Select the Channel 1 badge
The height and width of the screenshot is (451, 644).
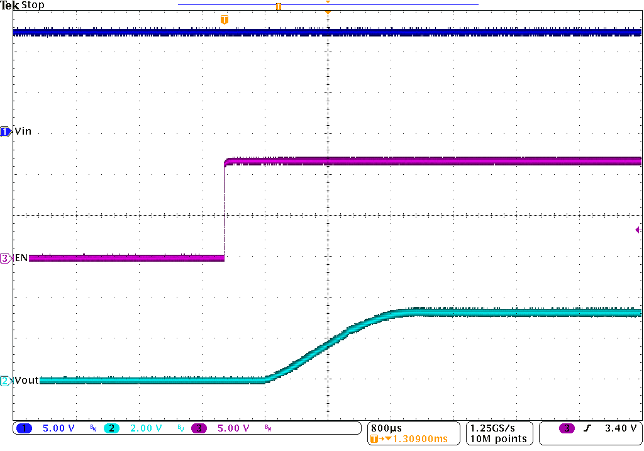pos(24,428)
